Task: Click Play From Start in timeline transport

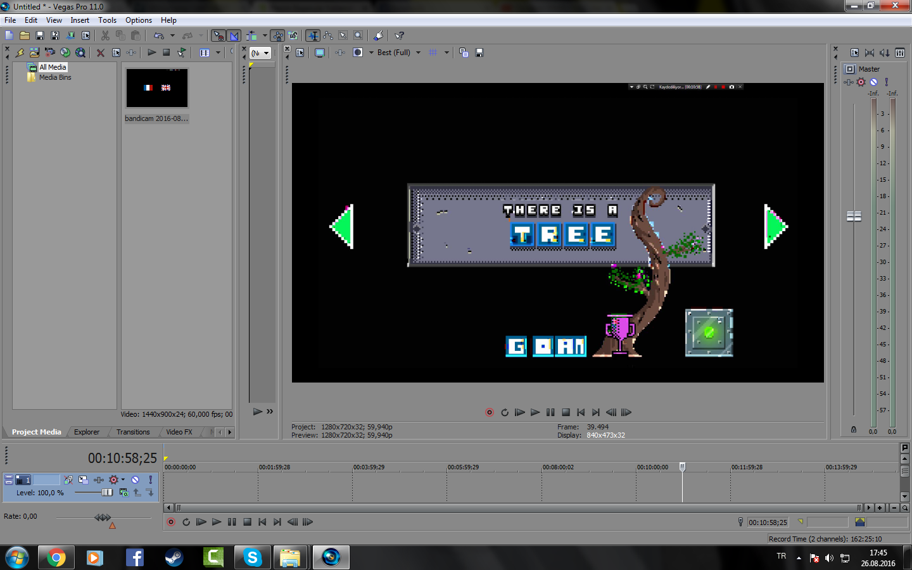Action: 201,522
